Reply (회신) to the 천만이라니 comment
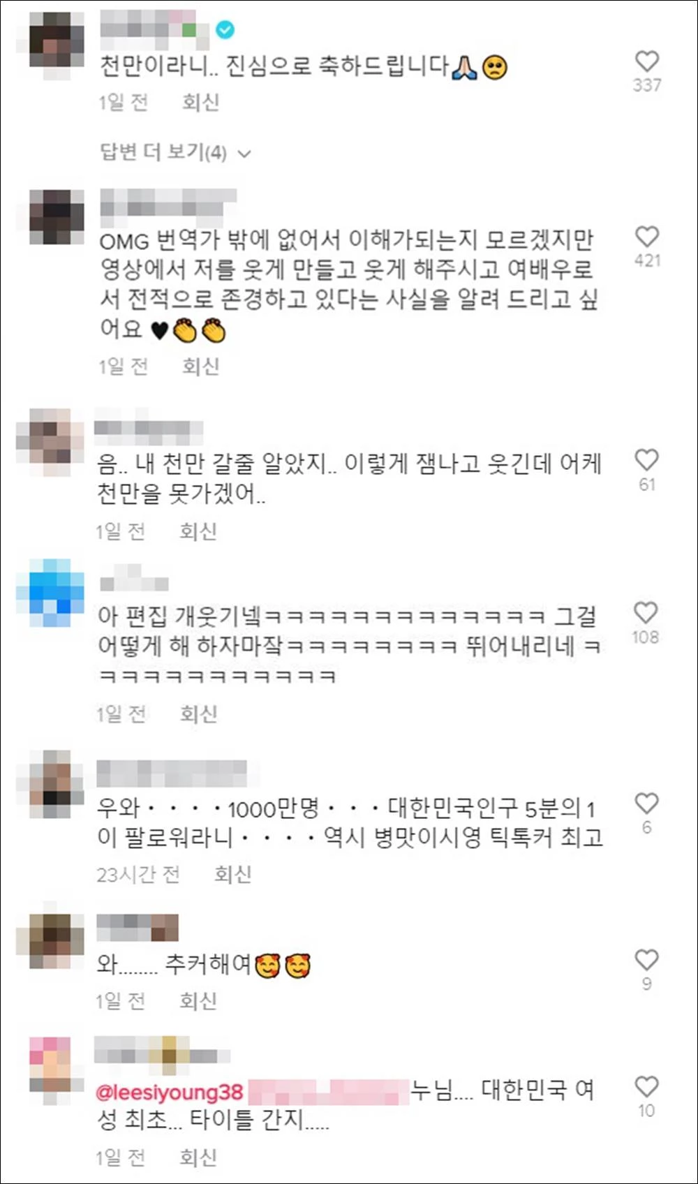The width and height of the screenshot is (698, 1184). (201, 103)
